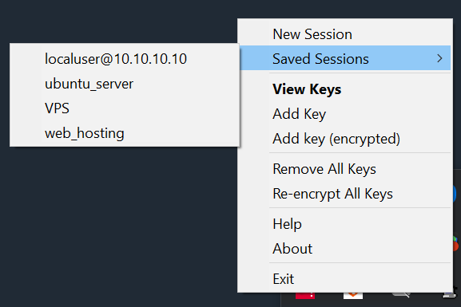The height and width of the screenshot is (307, 461).
Task: Click the white tray icon with orange mark
Action: 353,296
